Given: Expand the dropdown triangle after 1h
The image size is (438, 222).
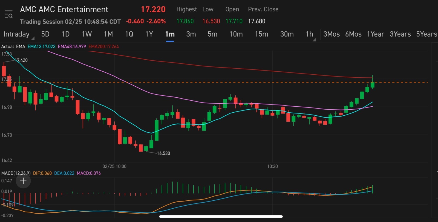Looking at the screenshot, I should (314, 40).
